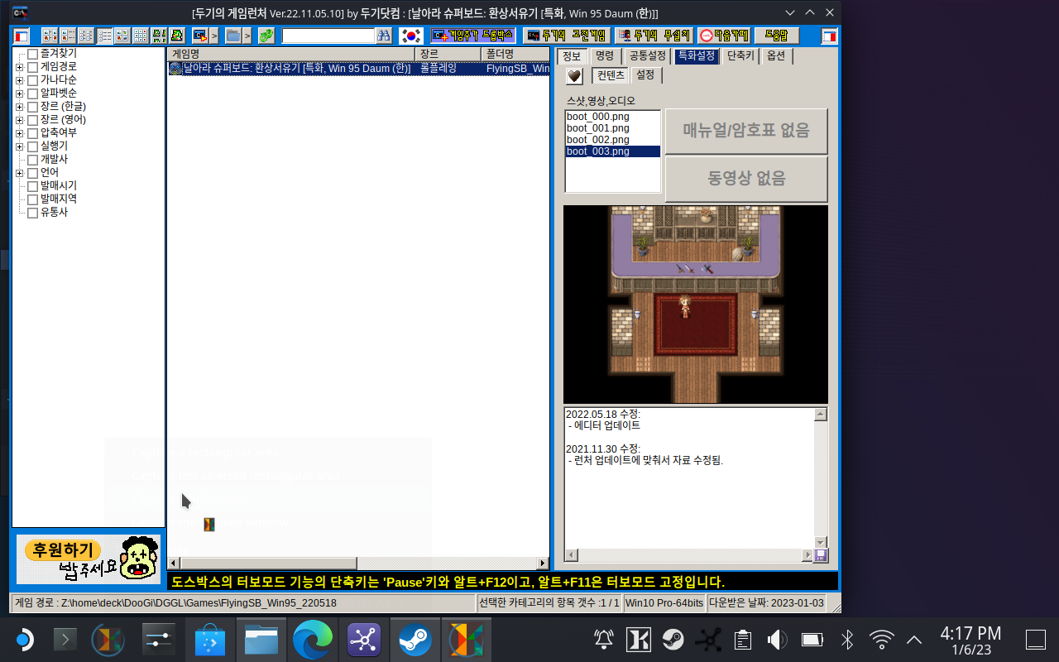Check the 장르 (한글) checkbox
Image resolution: width=1059 pixels, height=662 pixels.
(32, 107)
